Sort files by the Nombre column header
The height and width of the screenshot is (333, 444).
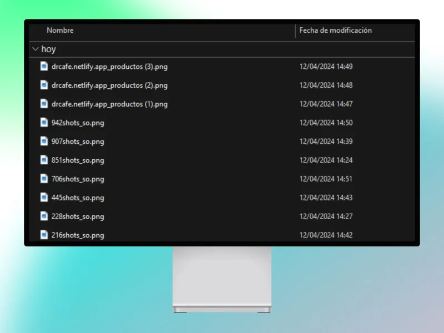60,31
